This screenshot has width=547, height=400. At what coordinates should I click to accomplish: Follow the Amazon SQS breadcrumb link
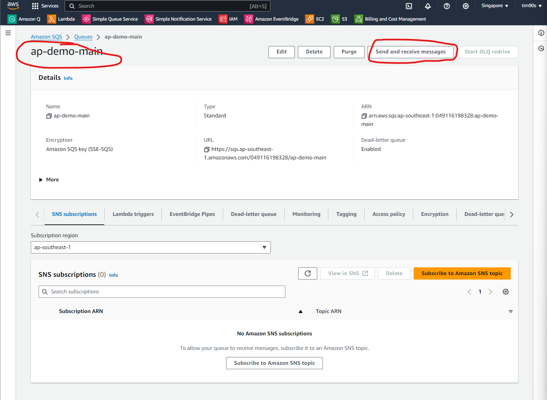click(x=46, y=37)
